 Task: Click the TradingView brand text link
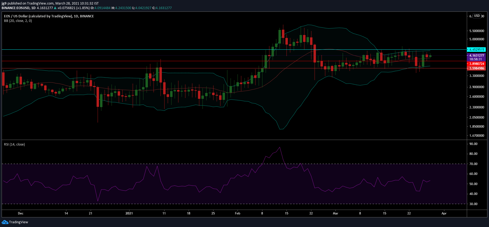[x=18, y=222]
